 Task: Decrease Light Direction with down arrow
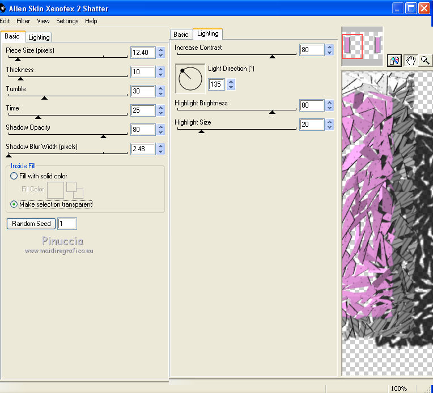pyautogui.click(x=231, y=87)
